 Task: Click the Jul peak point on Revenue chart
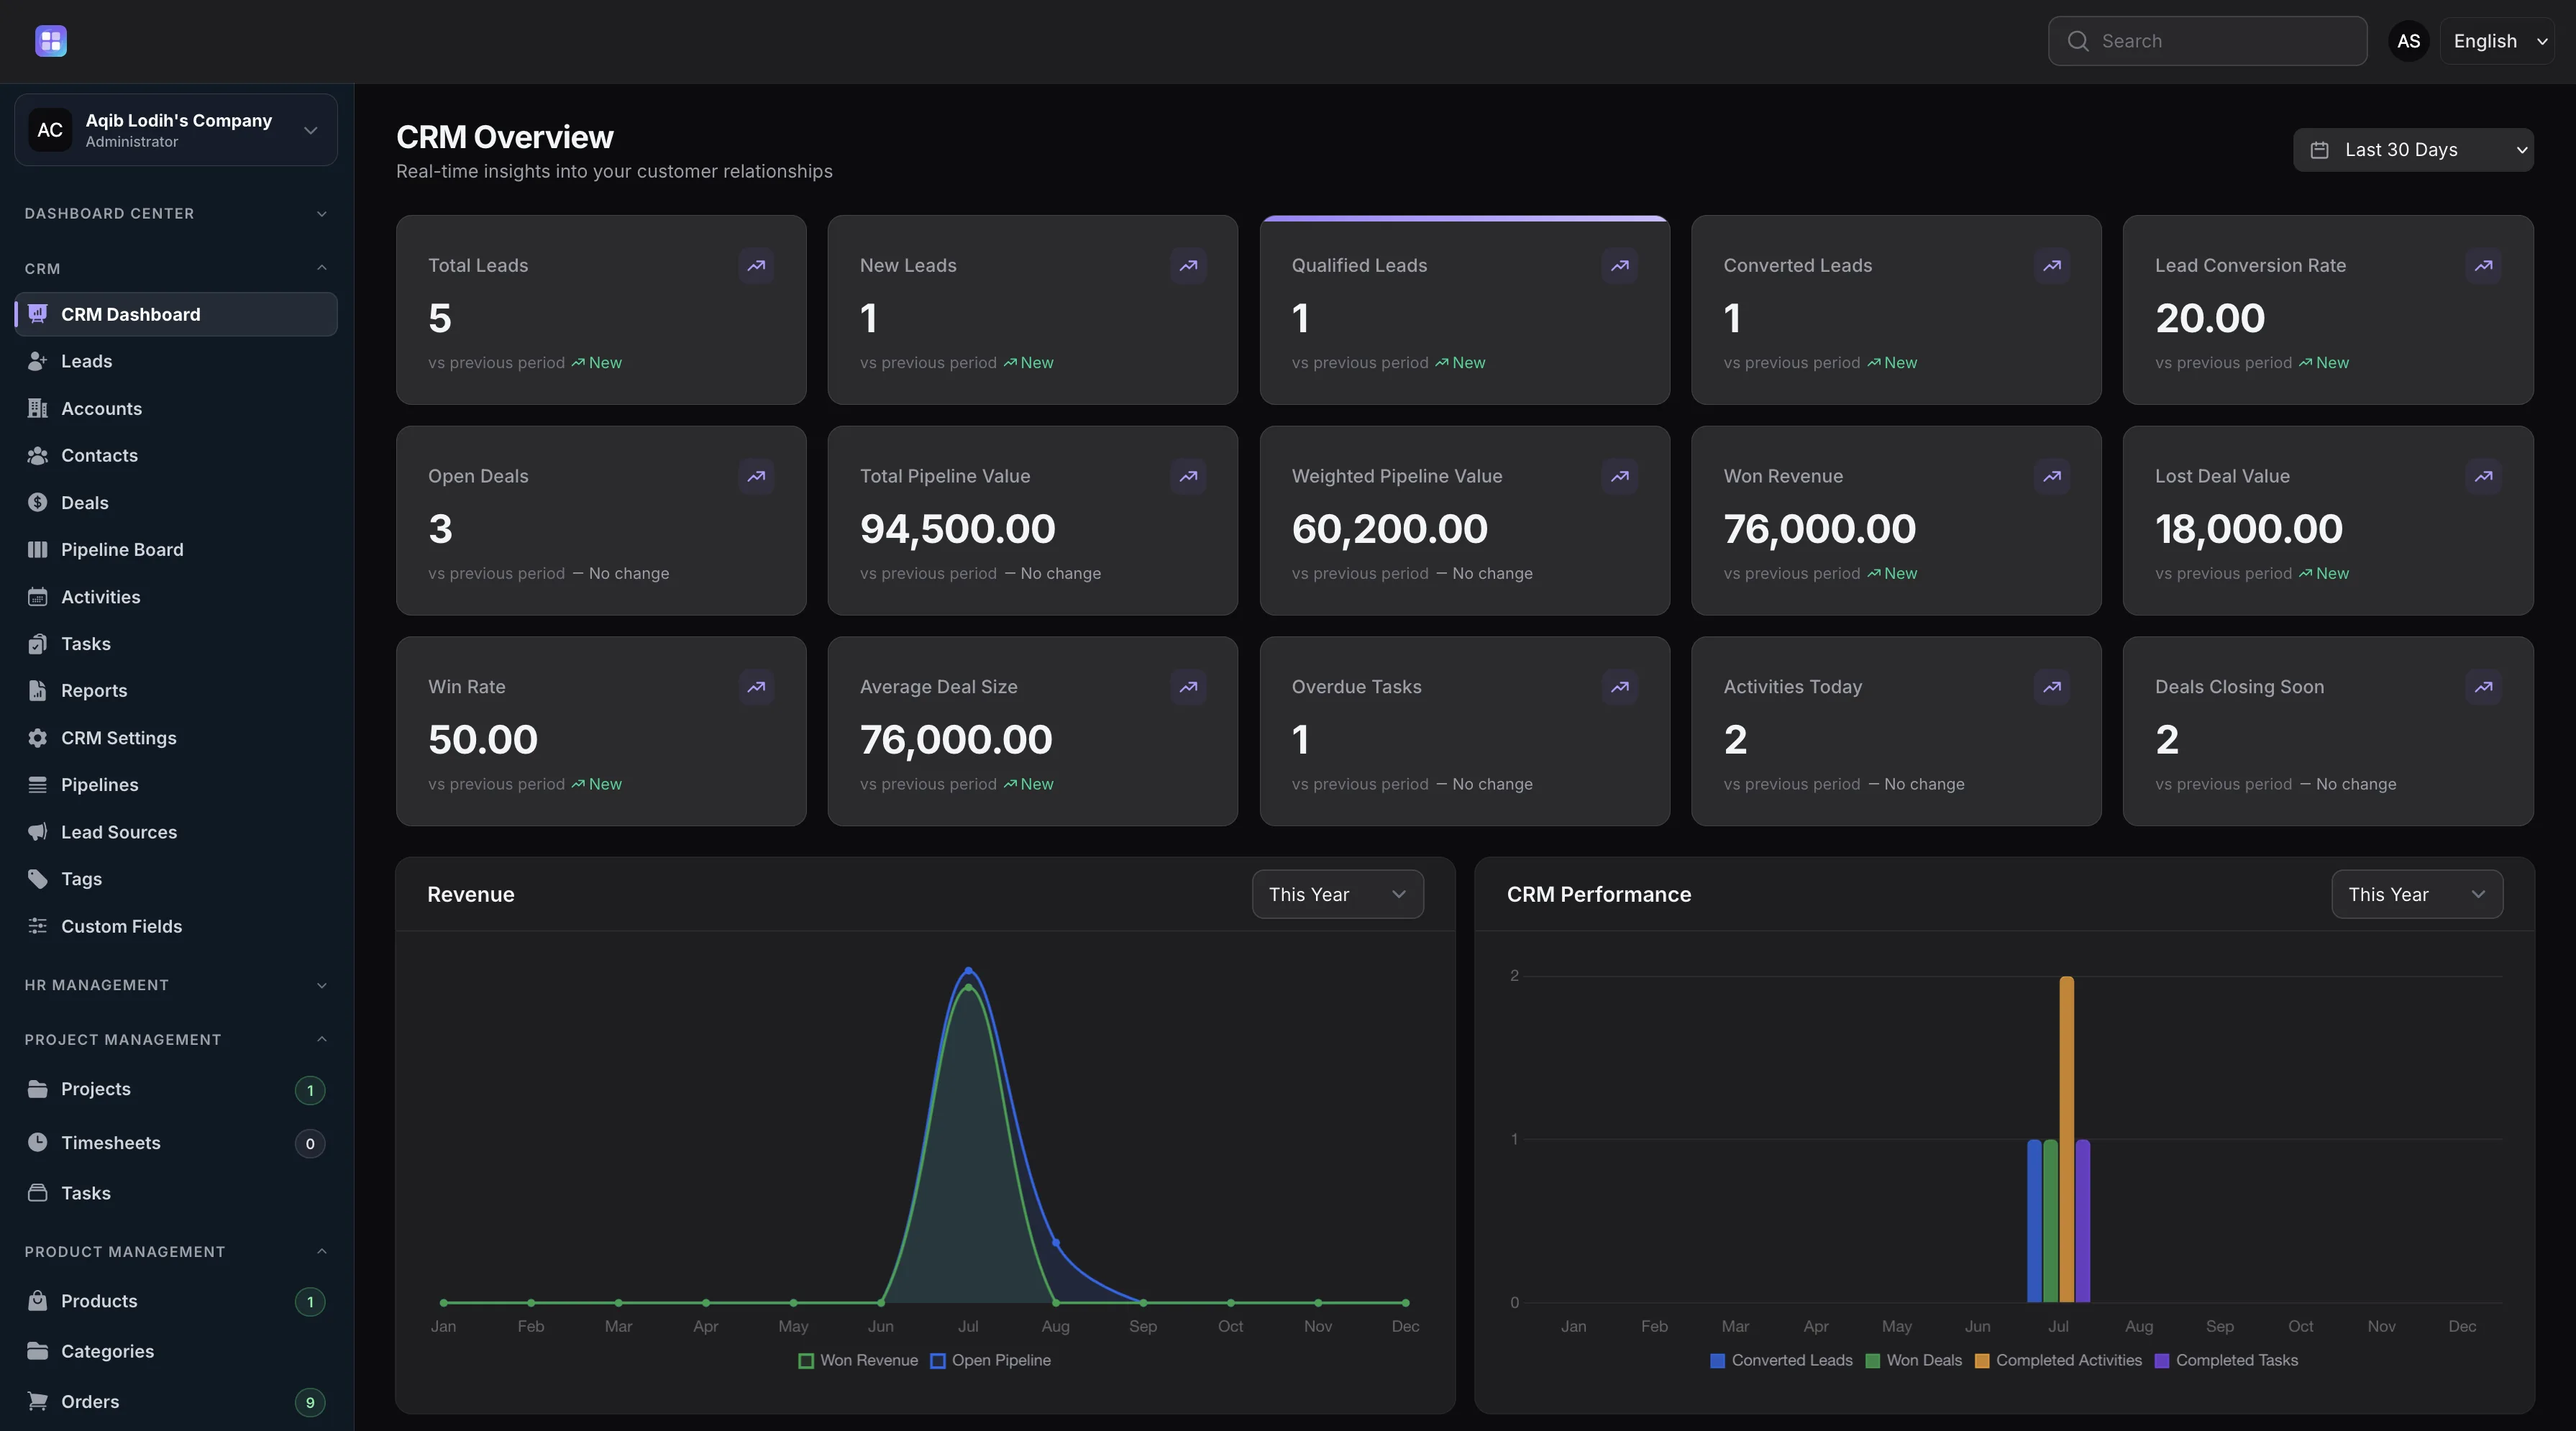[968, 970]
